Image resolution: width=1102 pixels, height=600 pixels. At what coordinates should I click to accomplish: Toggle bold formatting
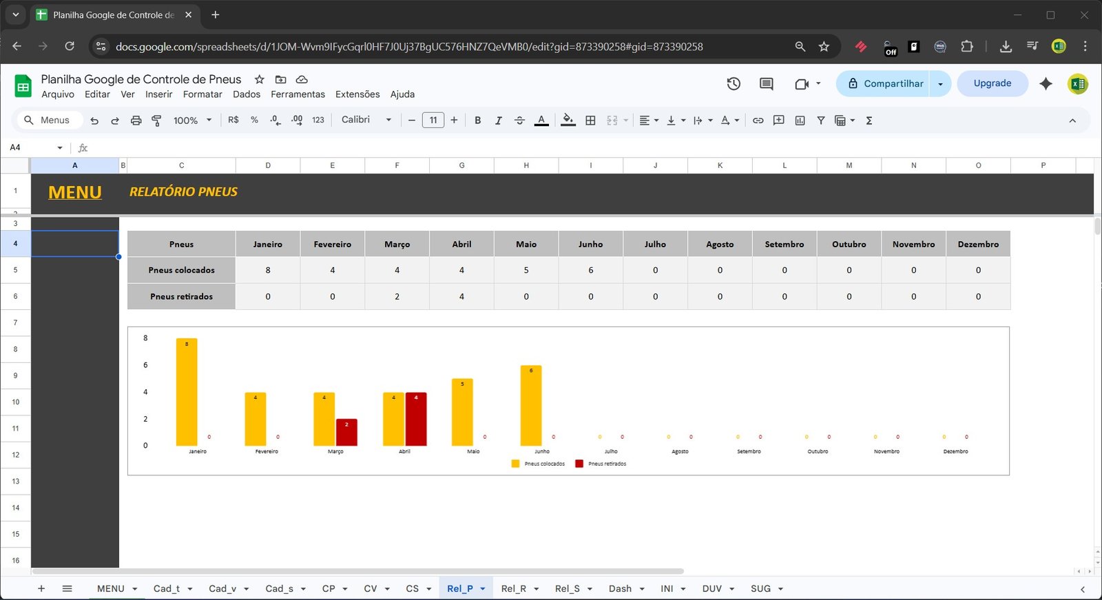(477, 121)
